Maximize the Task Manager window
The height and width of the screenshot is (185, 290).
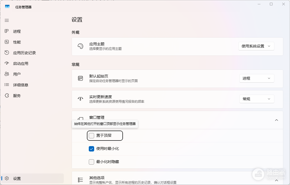[x=271, y=4]
